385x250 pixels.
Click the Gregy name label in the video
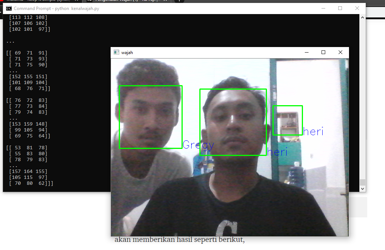198,145
